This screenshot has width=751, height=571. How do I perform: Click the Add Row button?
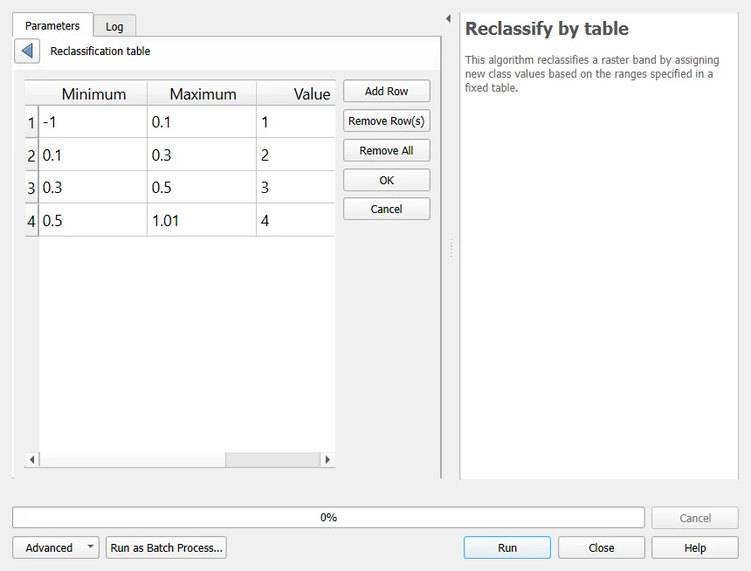tap(387, 91)
